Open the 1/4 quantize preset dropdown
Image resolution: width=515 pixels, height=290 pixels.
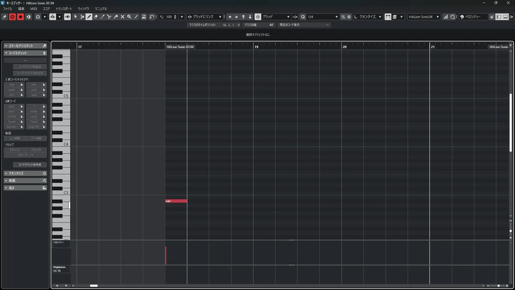[x=336, y=17]
